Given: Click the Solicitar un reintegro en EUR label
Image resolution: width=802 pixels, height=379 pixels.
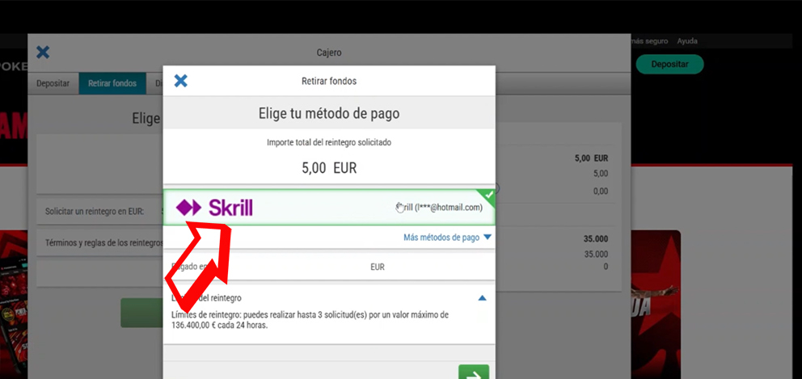Looking at the screenshot, I should pos(95,211).
